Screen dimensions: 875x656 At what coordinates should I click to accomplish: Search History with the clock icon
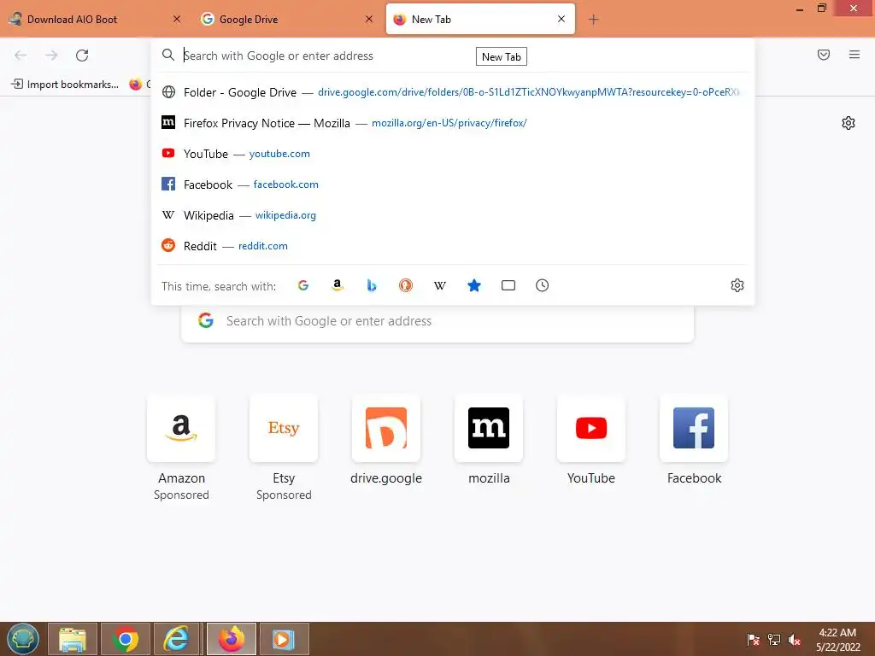tap(543, 285)
